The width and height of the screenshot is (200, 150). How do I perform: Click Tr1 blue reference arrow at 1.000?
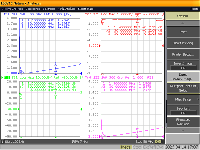coord(18,73)
